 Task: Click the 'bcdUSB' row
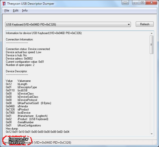(x=17, y=90)
